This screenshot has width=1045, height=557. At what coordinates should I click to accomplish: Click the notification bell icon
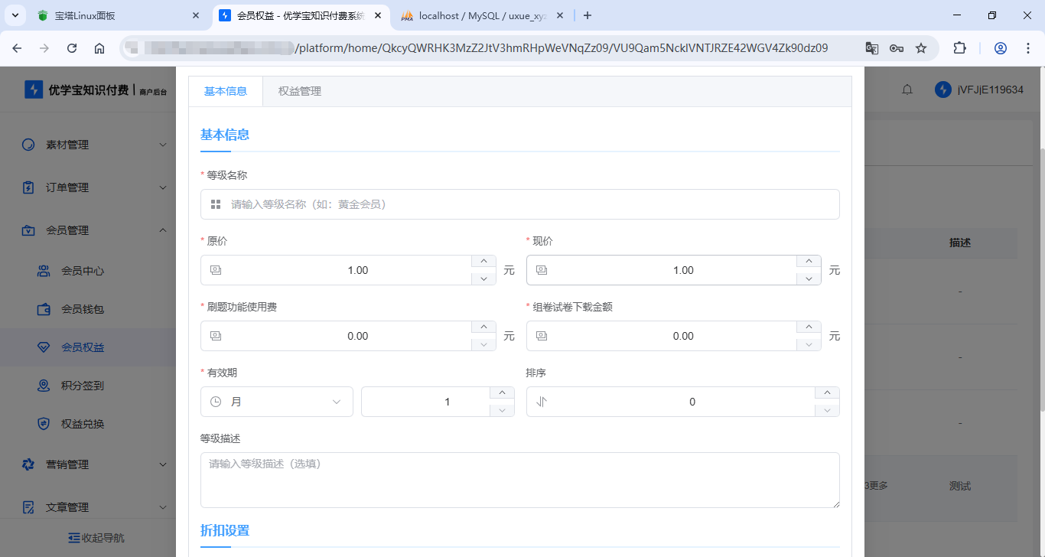[x=907, y=90]
